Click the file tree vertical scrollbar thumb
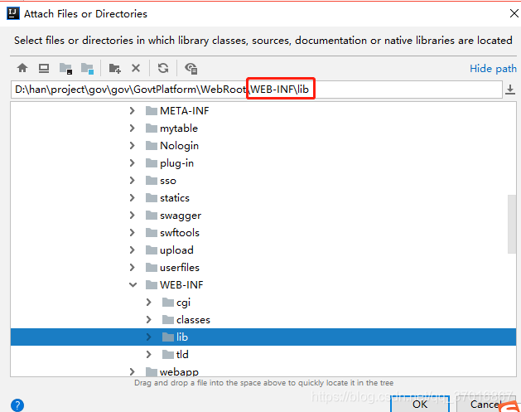 (x=512, y=224)
